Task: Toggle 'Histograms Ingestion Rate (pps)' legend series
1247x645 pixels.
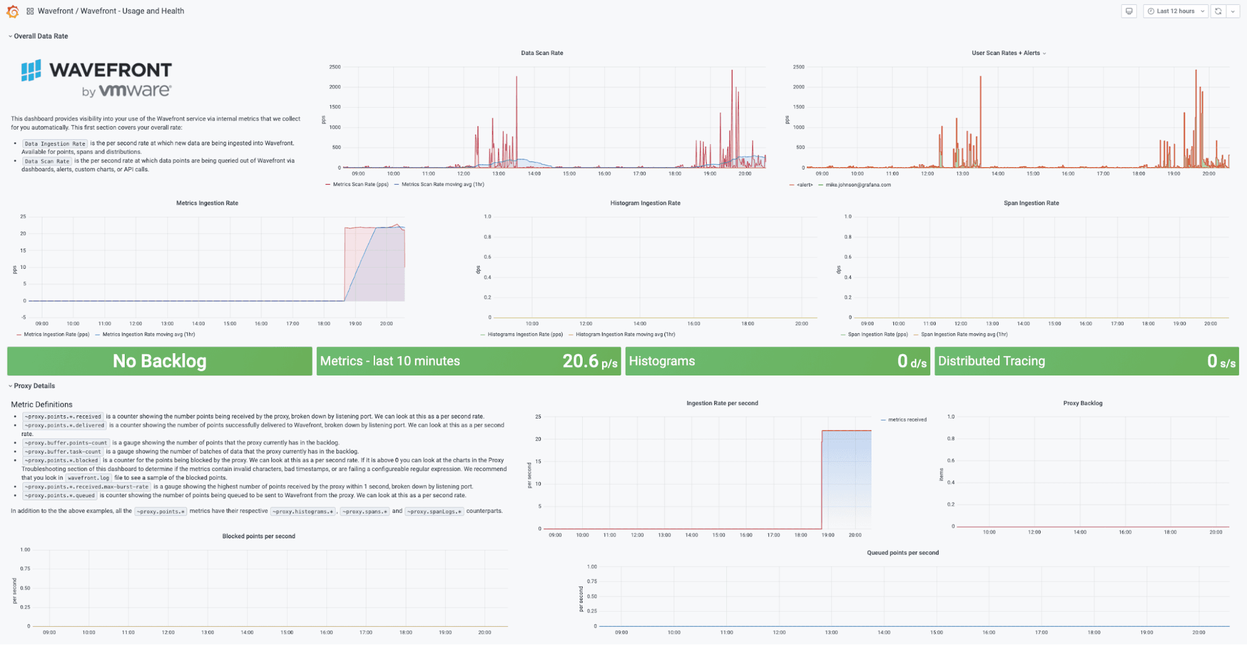Action: coord(525,335)
